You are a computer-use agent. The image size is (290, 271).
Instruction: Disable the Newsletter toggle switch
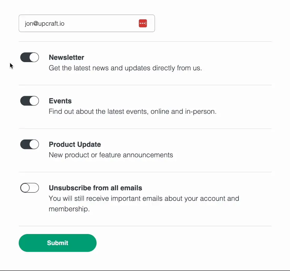[x=29, y=57]
